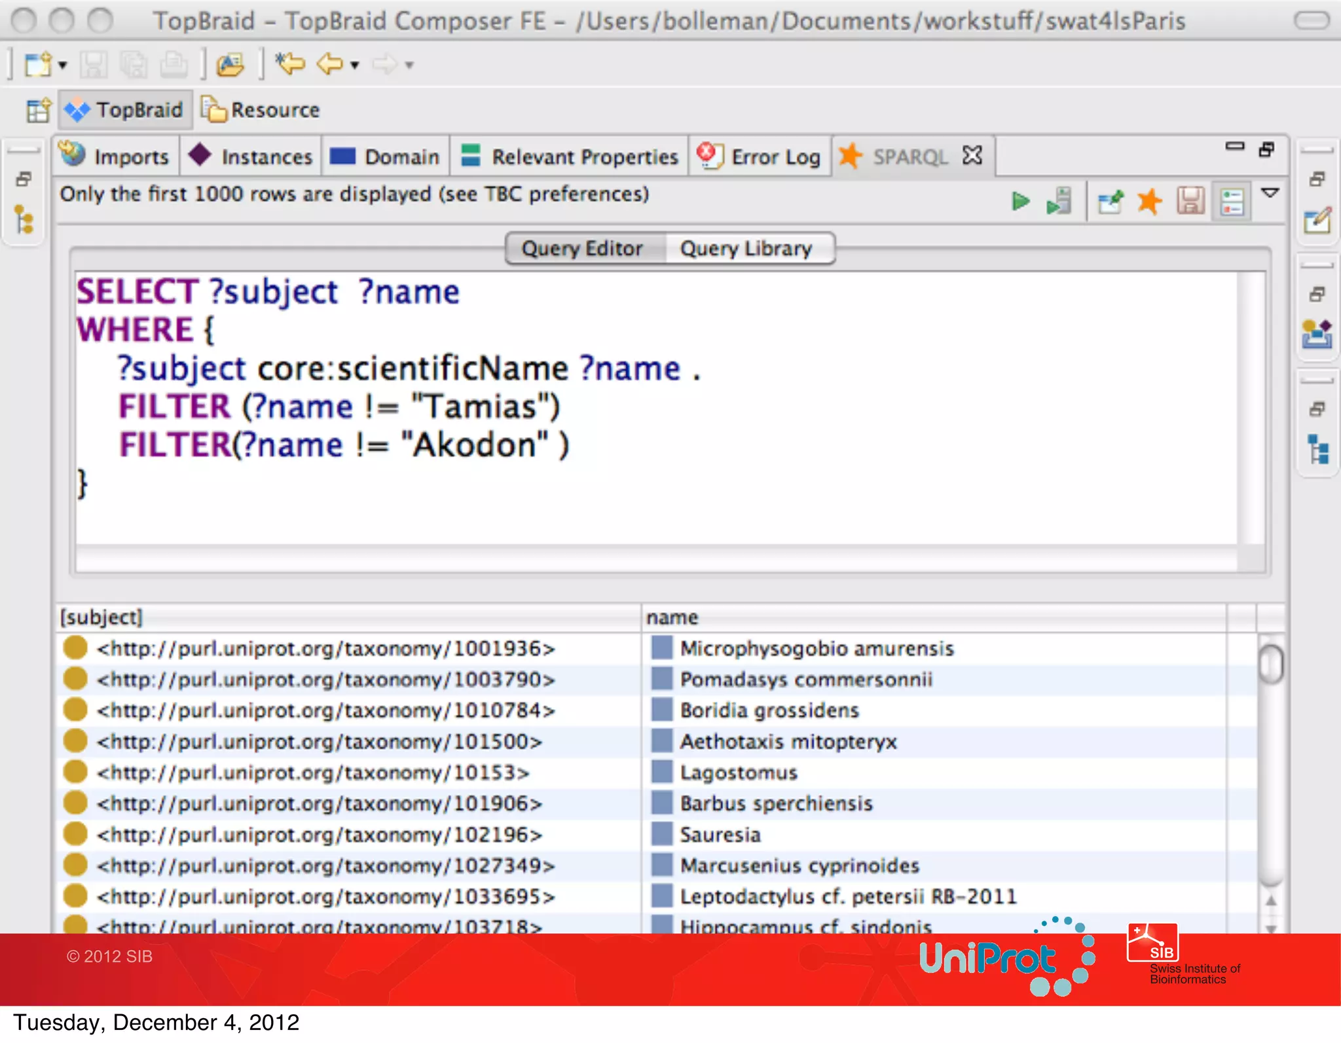Select the Query Editor toggle

(x=582, y=249)
